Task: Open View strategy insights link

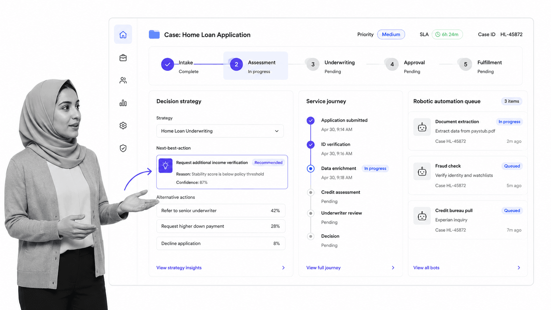Action: click(x=179, y=268)
